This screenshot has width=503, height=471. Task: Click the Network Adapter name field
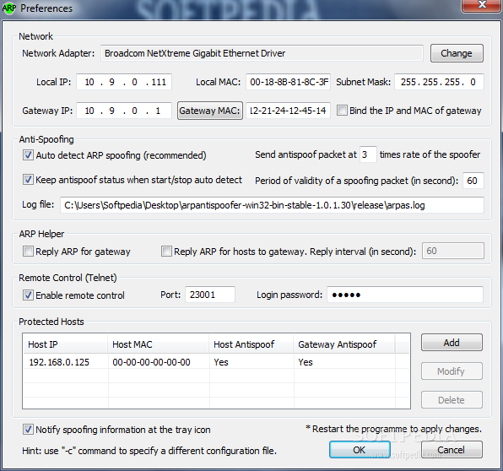point(262,53)
